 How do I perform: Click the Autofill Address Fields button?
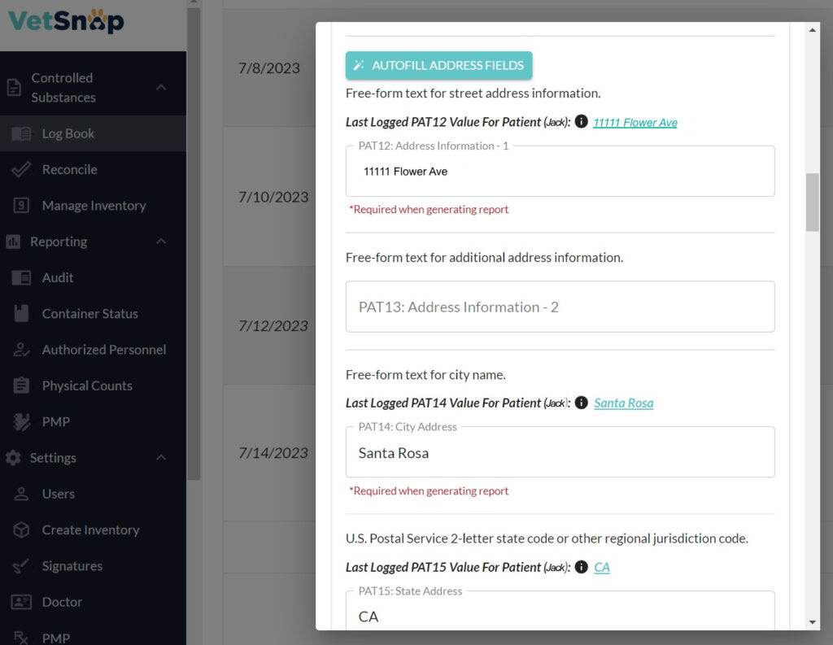point(438,65)
